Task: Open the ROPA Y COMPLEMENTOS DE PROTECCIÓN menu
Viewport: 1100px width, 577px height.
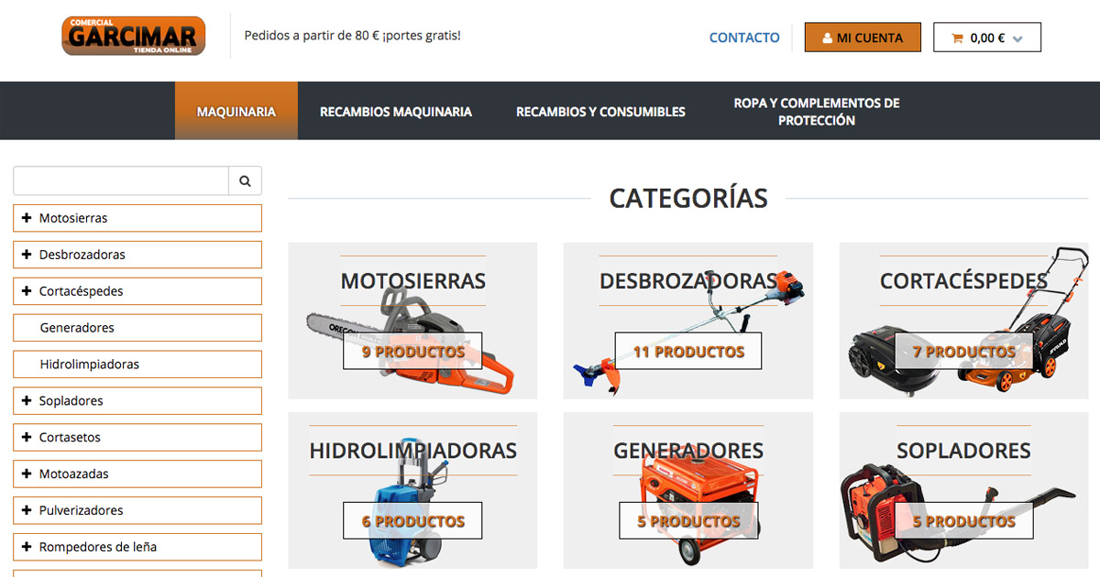Action: (816, 111)
